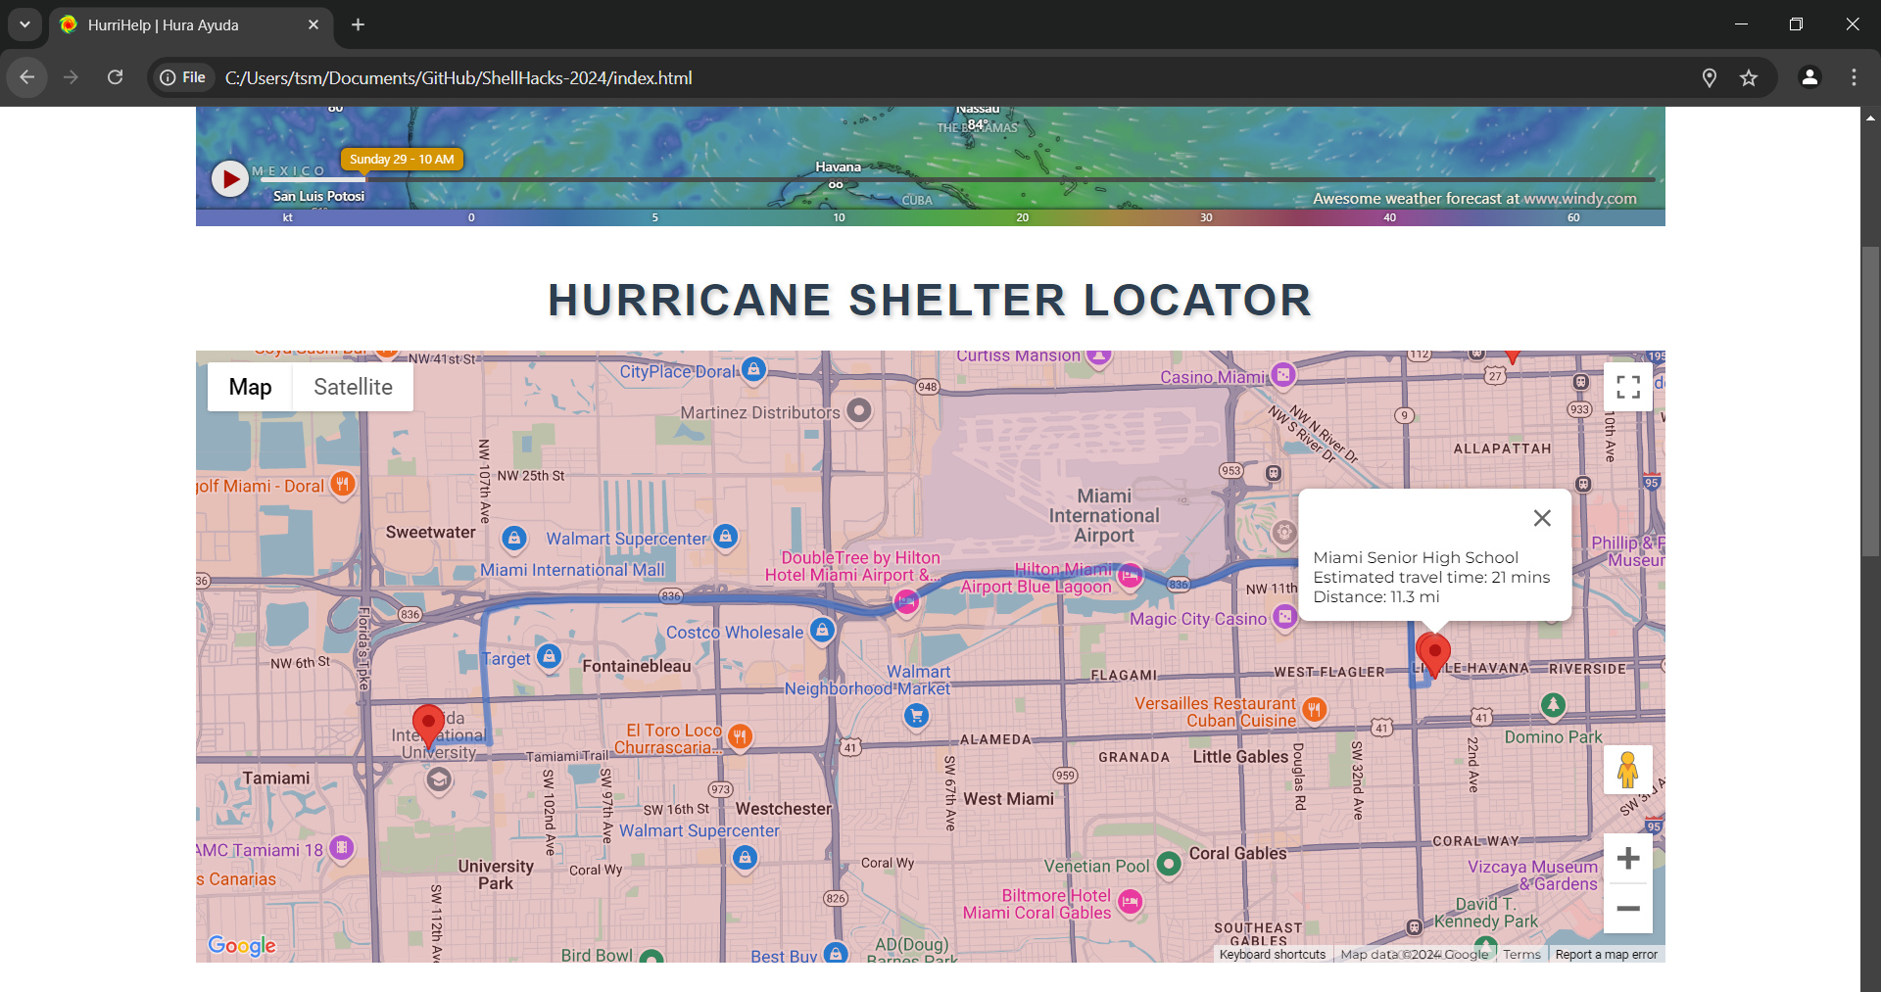This screenshot has width=1881, height=992.
Task: Toggle fullscreen map view
Action: point(1628,387)
